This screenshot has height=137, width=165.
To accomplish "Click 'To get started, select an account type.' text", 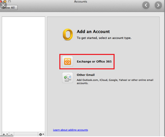I will point(104,38).
